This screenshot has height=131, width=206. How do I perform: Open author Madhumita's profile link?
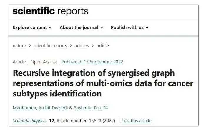coord(24,108)
